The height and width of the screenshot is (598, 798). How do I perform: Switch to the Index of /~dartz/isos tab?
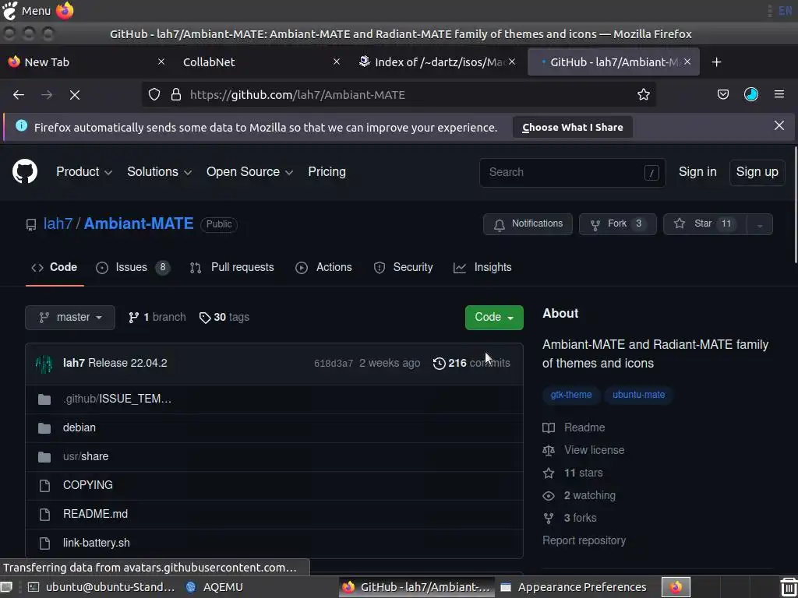(436, 62)
